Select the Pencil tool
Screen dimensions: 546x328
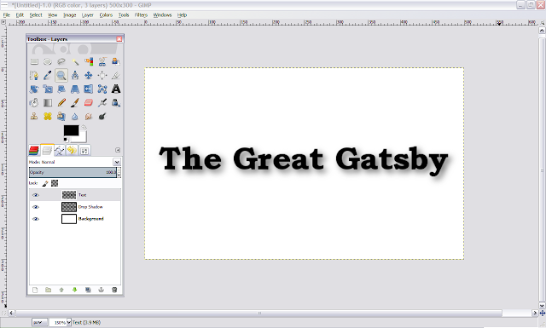61,102
